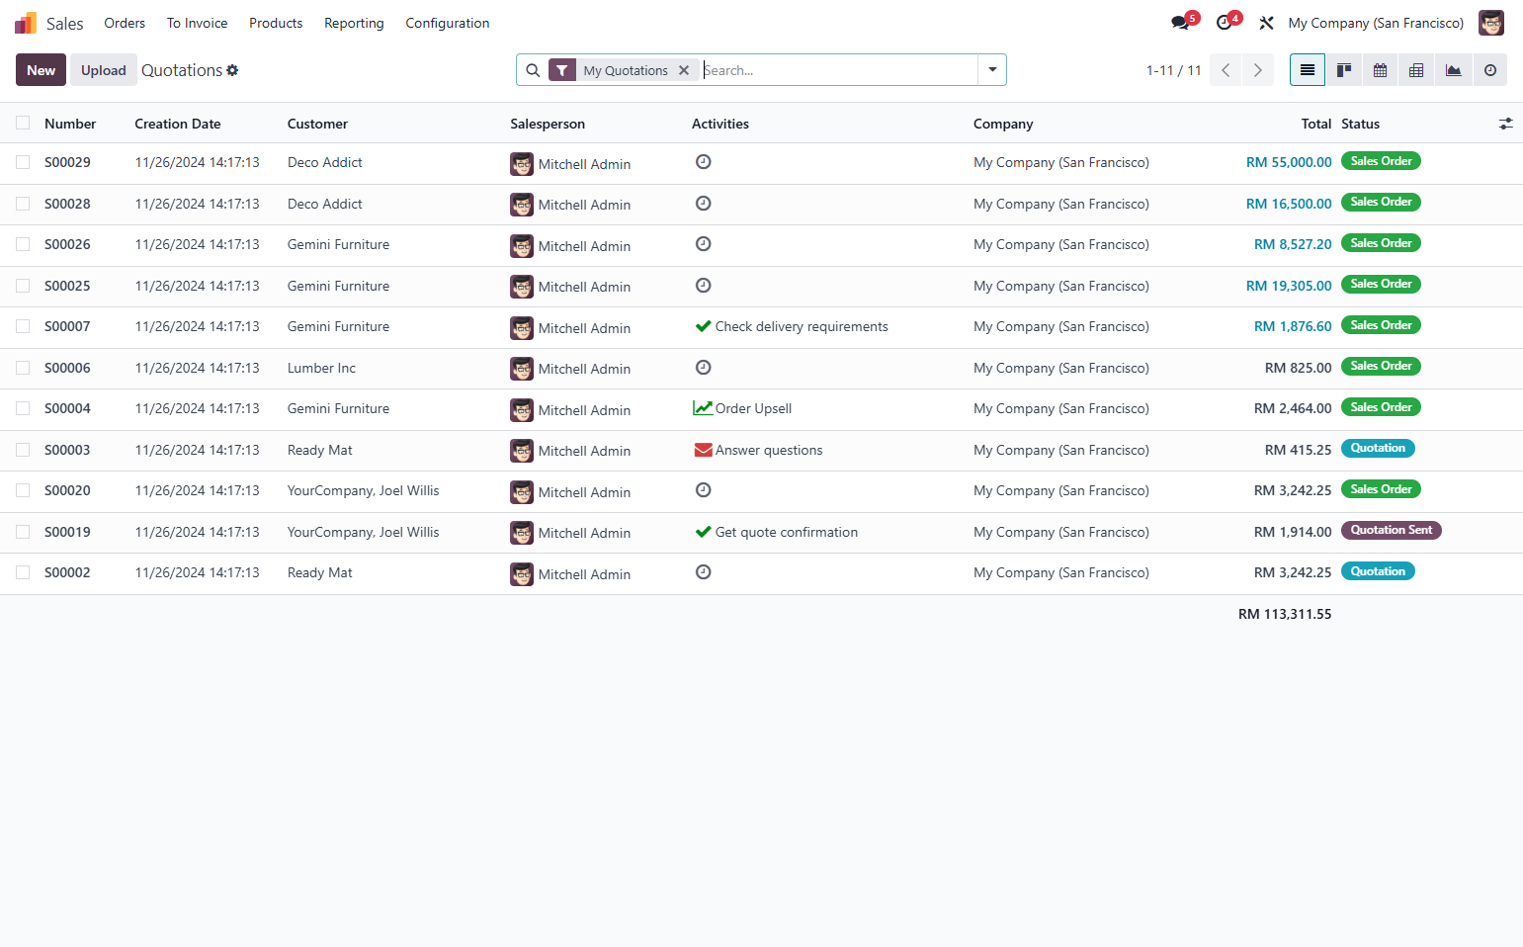
Task: Switch to list view
Action: 1308,70
